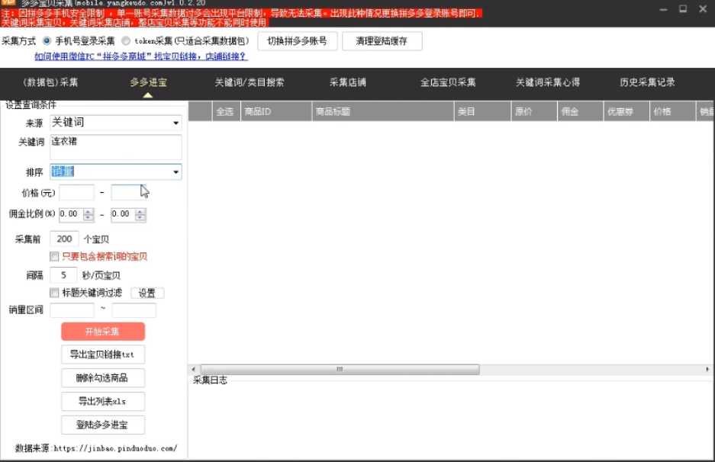Maximize the 多多宝贝采集 window

coord(683,9)
